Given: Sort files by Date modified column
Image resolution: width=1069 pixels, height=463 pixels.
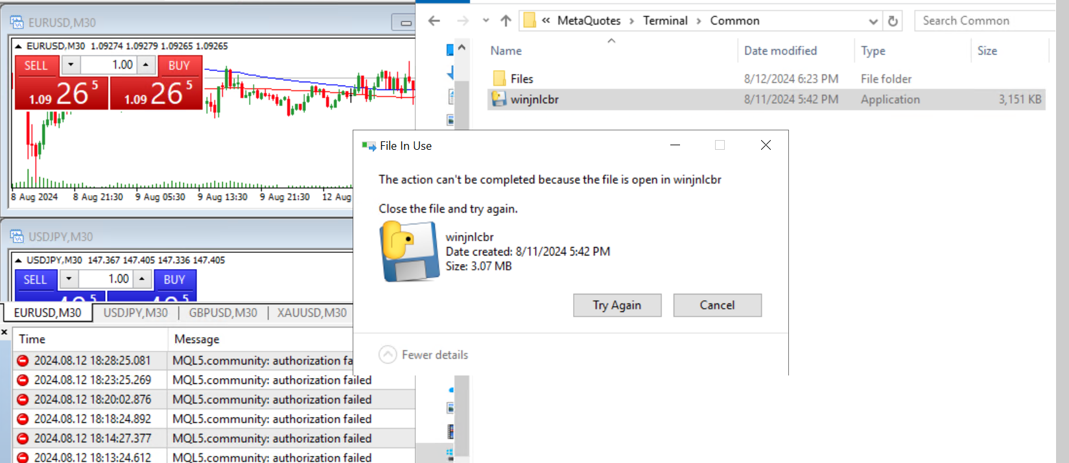Looking at the screenshot, I should (781, 51).
